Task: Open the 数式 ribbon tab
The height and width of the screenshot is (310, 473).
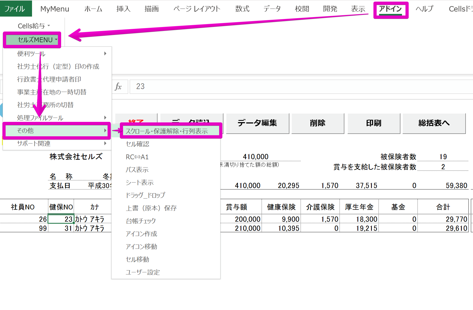Action: (242, 9)
